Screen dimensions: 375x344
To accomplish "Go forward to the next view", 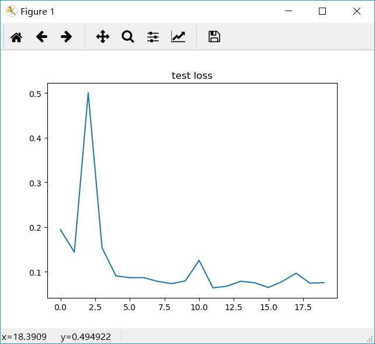I will pyautogui.click(x=66, y=37).
